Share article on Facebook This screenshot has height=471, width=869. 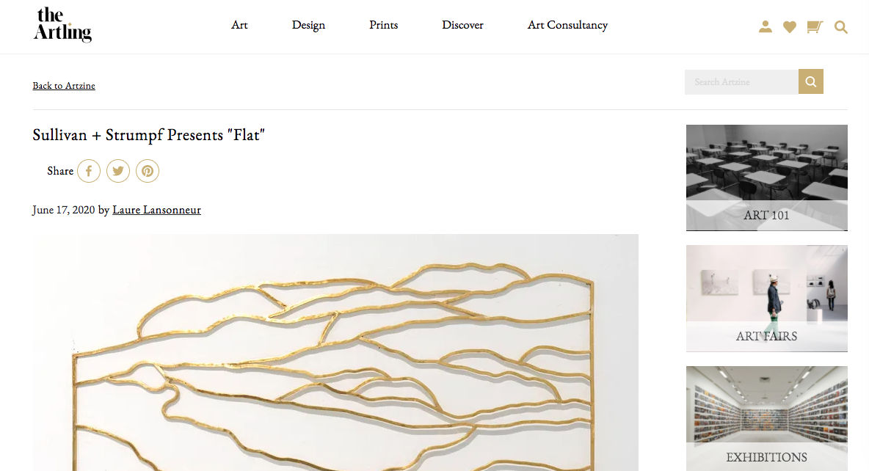89,171
